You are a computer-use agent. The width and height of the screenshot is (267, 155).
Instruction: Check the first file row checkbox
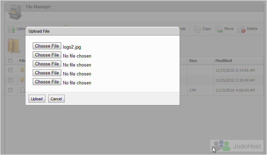11,70
